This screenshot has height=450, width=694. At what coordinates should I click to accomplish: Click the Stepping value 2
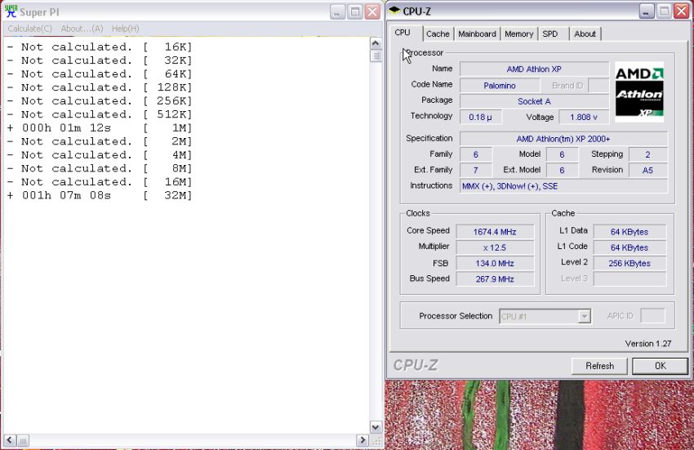(647, 154)
